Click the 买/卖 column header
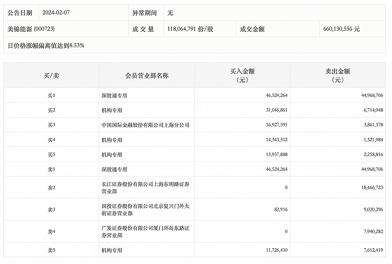This screenshot has height=264, width=392. [51, 75]
